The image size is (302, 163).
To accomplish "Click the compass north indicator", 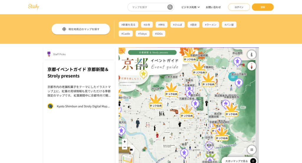I will coord(252,66).
